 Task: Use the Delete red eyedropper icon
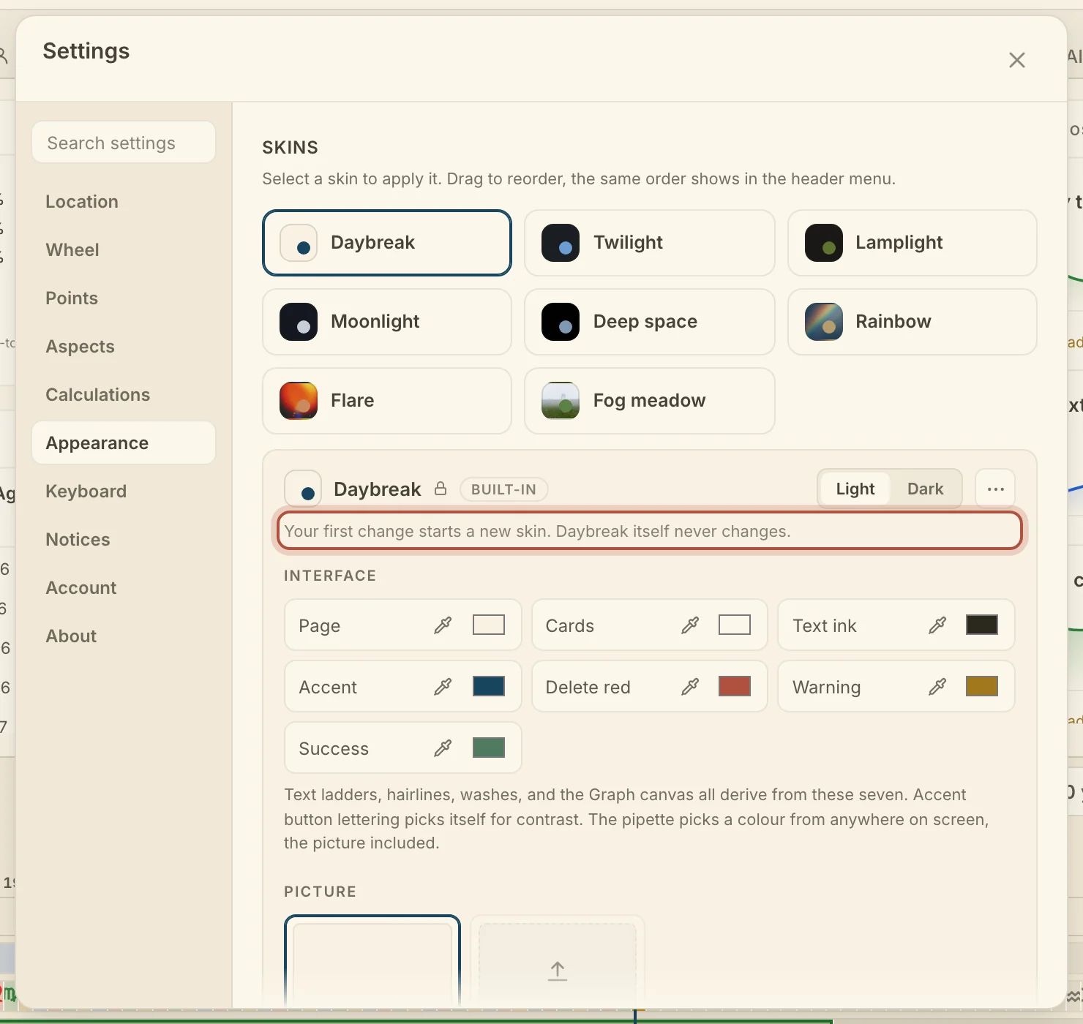click(690, 687)
